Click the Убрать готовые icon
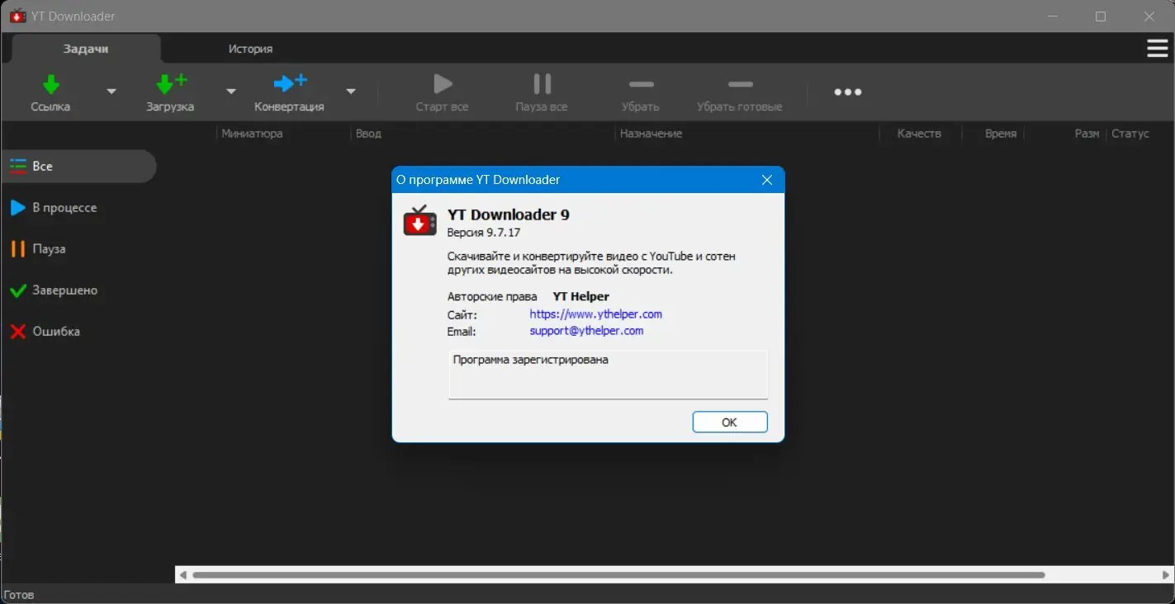 click(740, 84)
